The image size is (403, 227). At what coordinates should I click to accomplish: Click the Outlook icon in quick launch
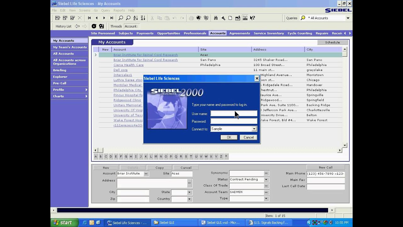[x=92, y=223]
